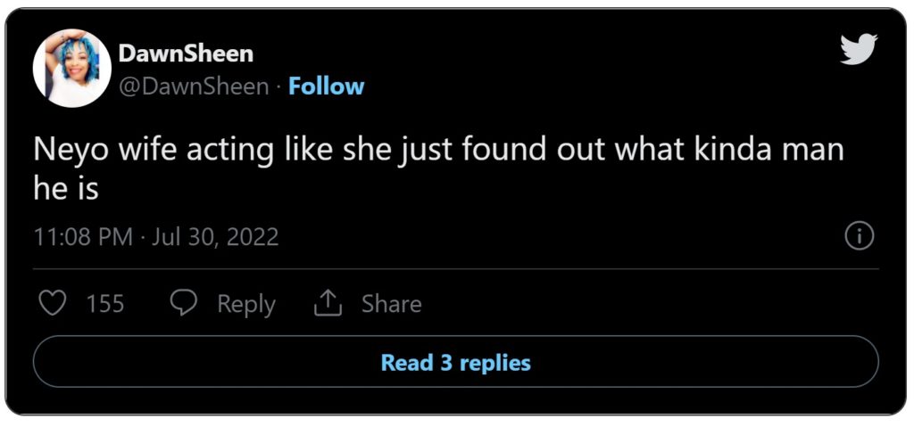Viewport: 914px width, 427px height.
Task: Open the @DawnSheen handle link
Action: pyautogui.click(x=194, y=87)
